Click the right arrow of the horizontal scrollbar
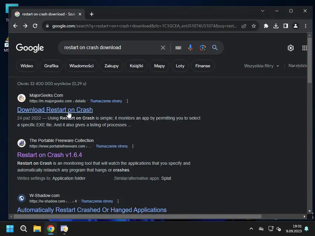 304,217
